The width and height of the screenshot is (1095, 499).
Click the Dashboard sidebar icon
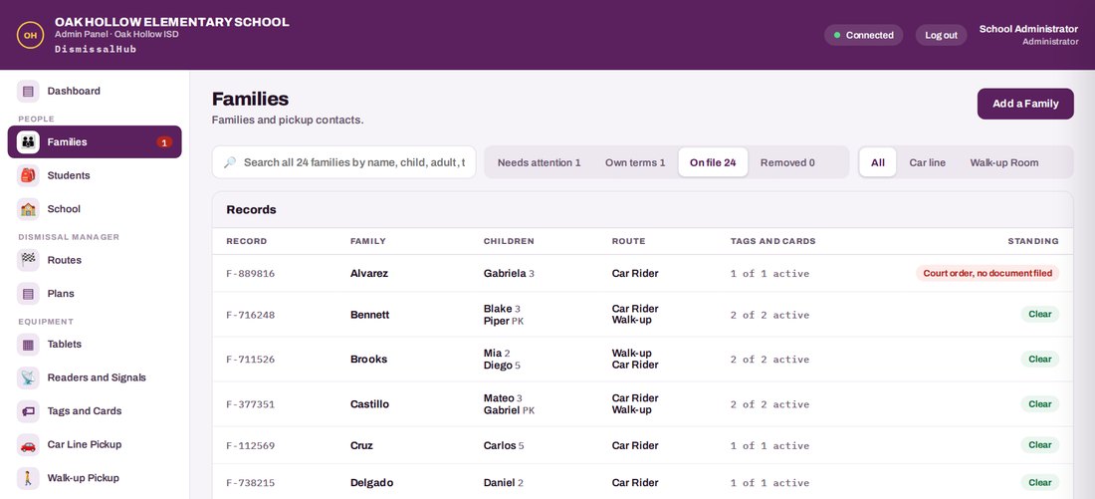coord(28,91)
